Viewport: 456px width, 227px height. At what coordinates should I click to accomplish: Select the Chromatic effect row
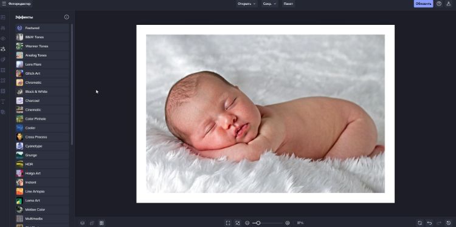click(x=42, y=83)
